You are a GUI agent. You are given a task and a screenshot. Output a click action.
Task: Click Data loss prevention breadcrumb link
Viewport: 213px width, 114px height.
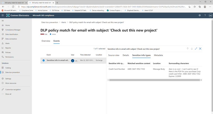click(50, 23)
